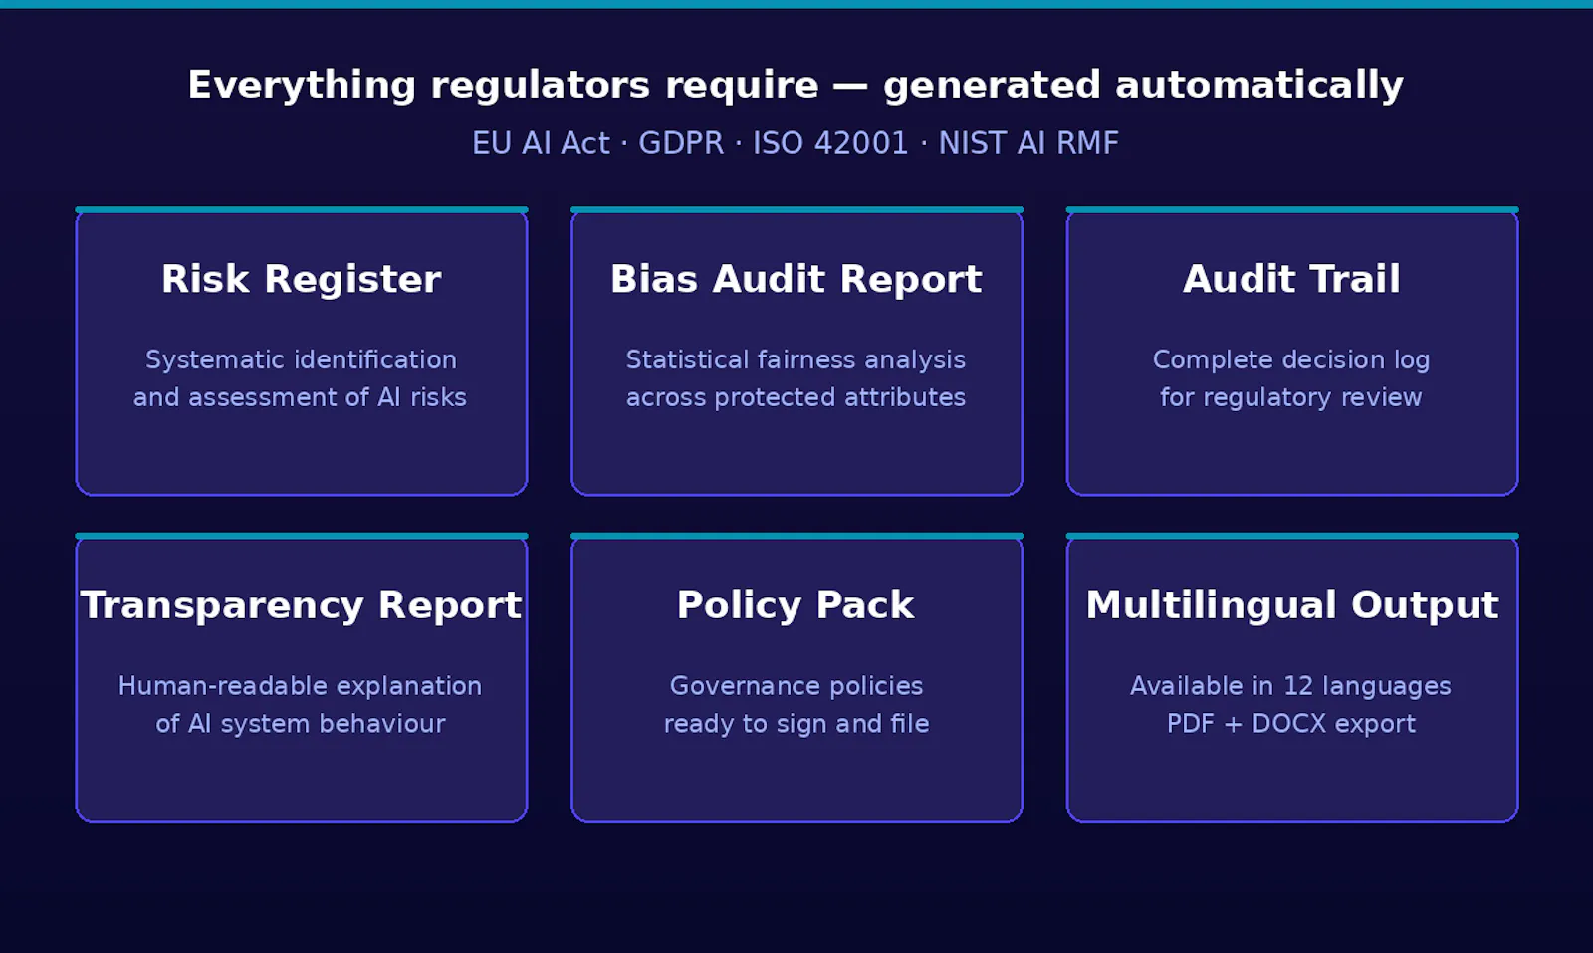The height and width of the screenshot is (953, 1593).
Task: Click the "Available in 12 languages PDF + DOCX export" description
Action: tap(1291, 705)
